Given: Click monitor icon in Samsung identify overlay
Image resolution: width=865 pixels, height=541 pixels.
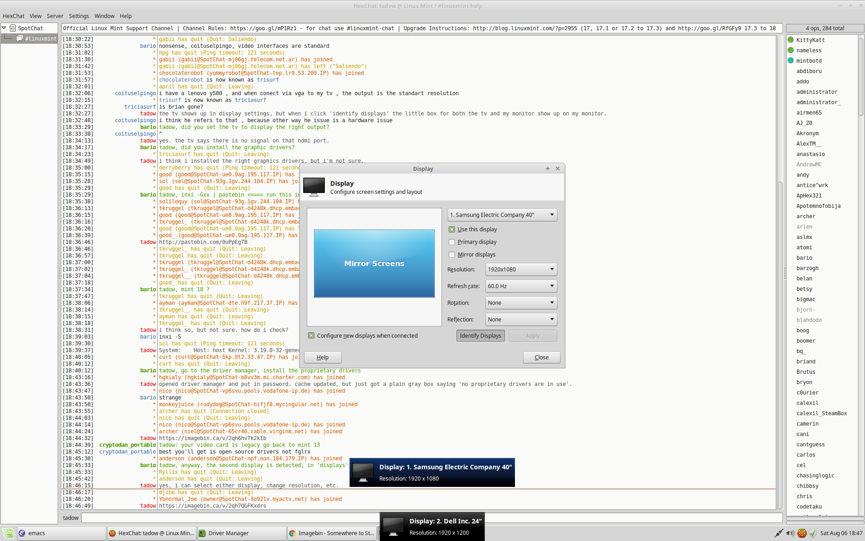Looking at the screenshot, I should click(x=363, y=473).
